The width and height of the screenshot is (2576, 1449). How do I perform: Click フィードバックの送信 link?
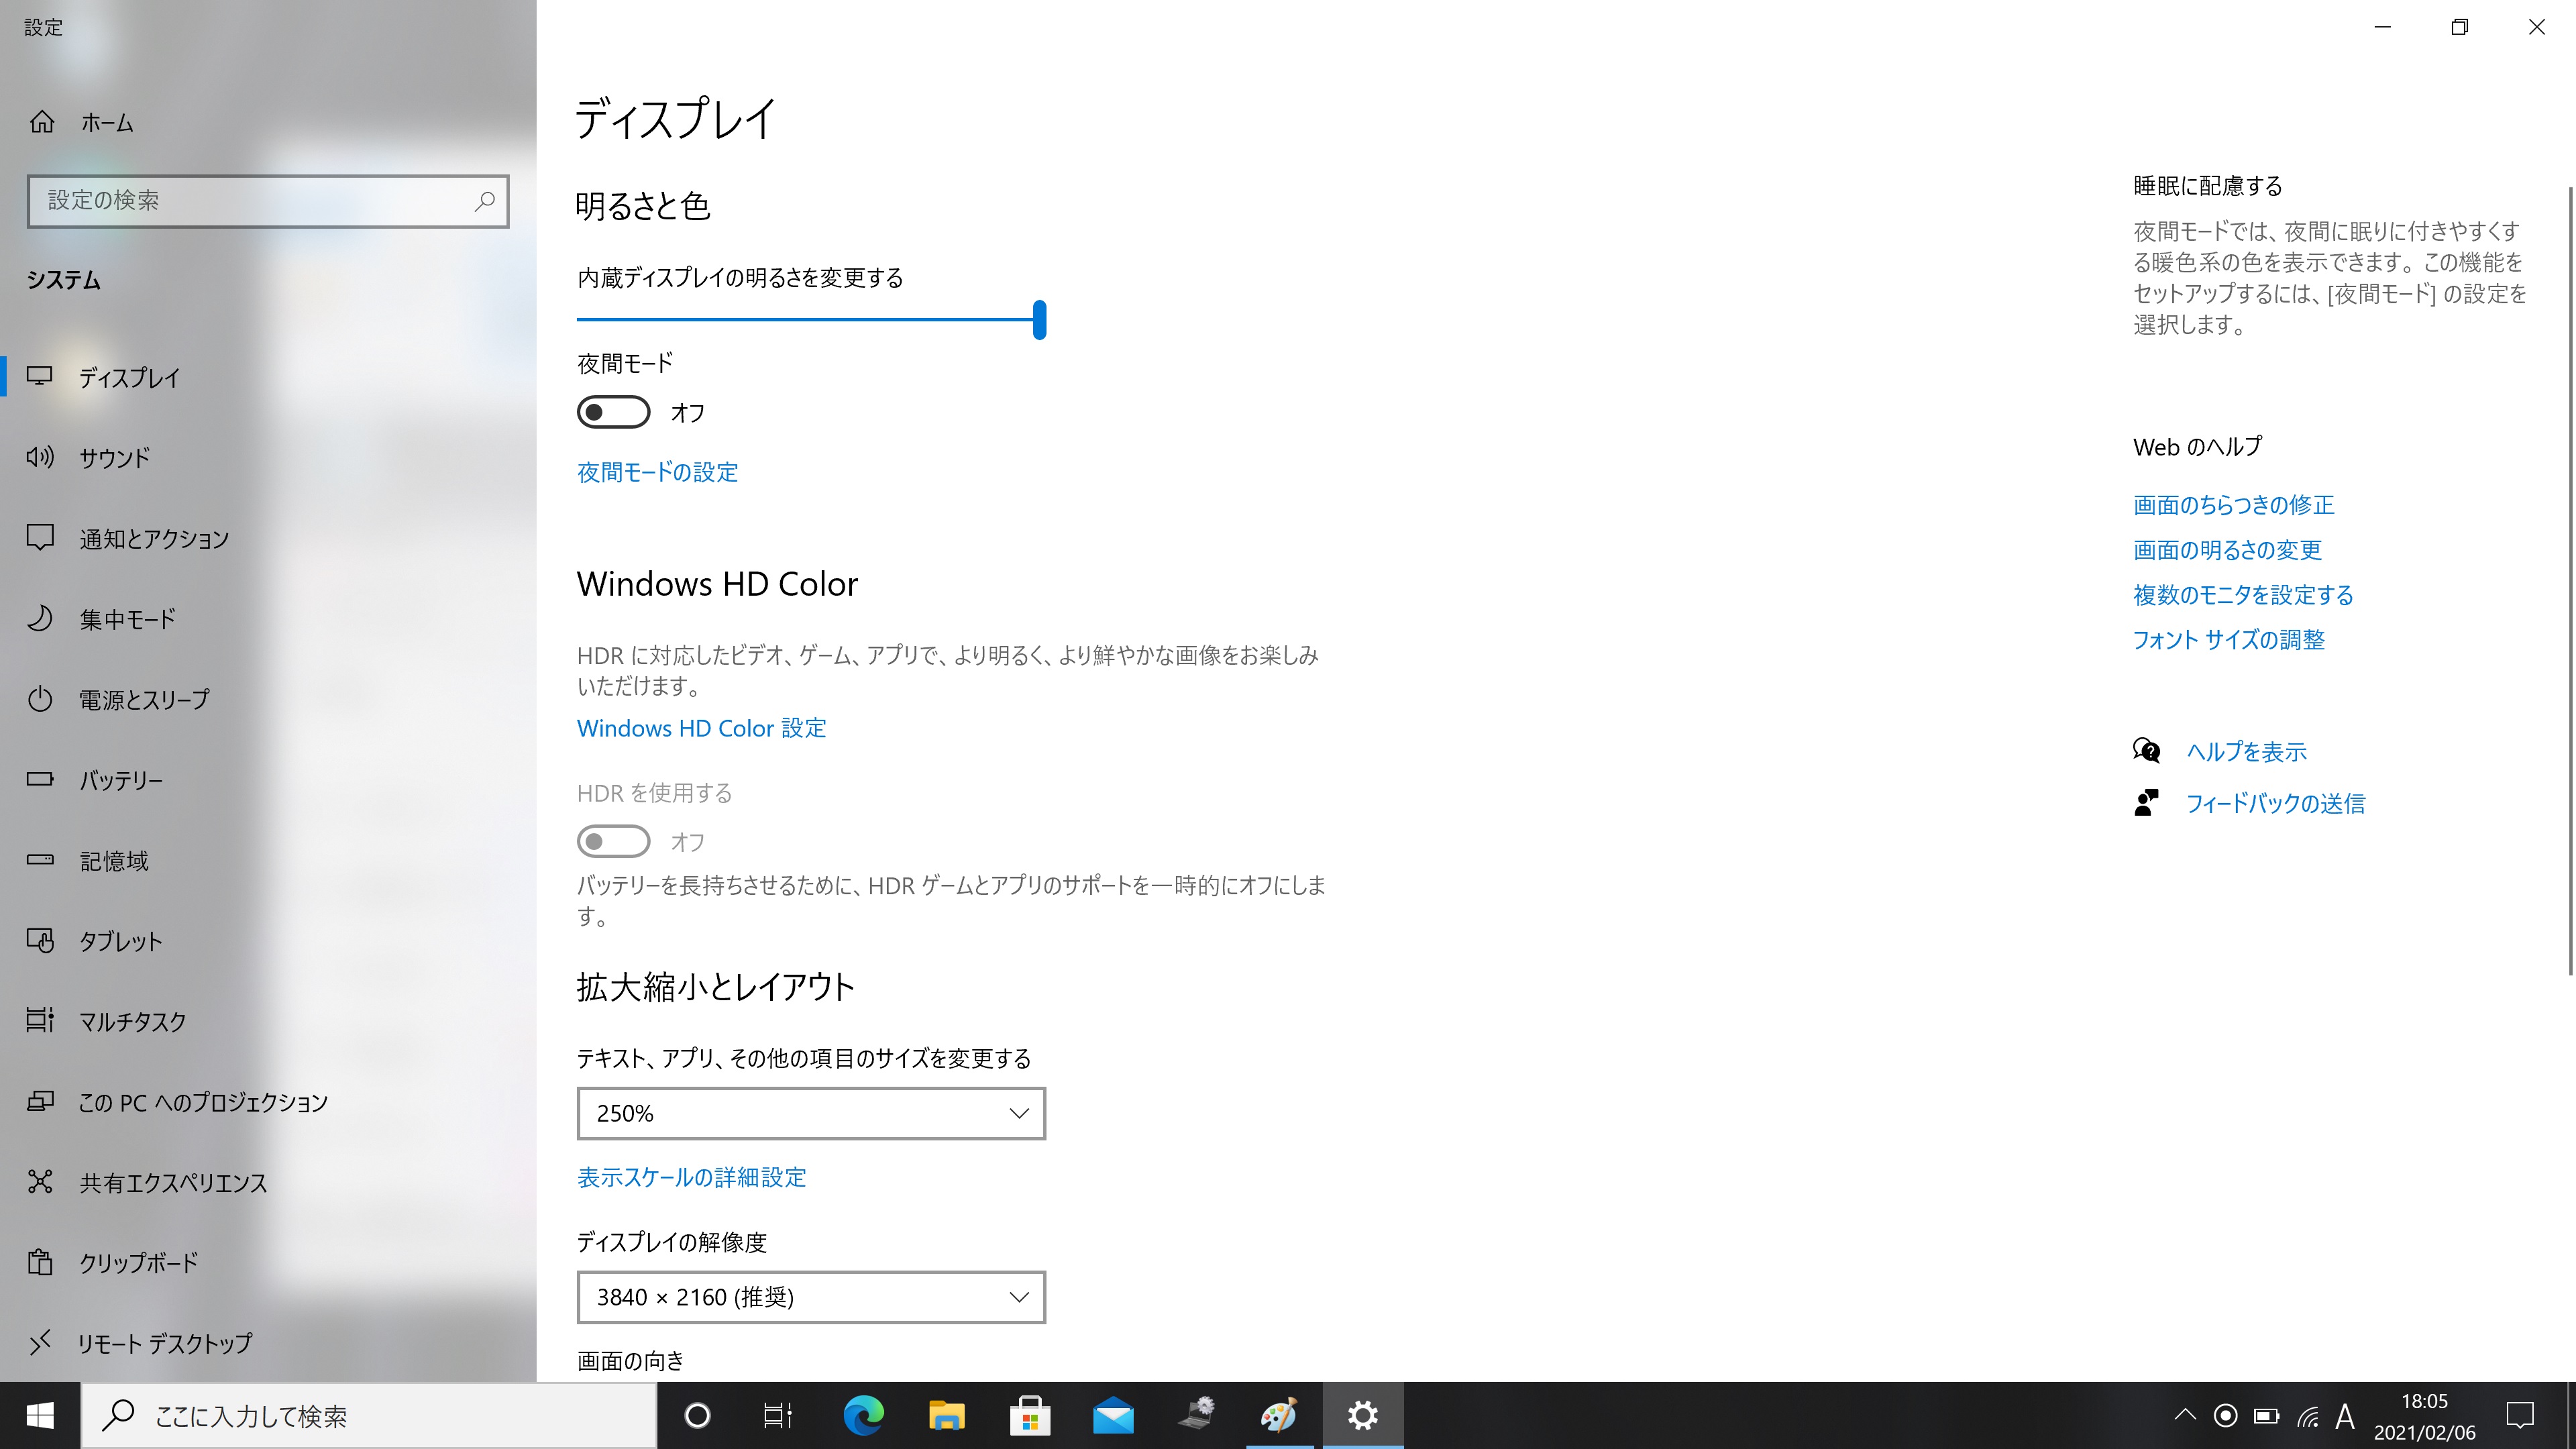pos(2275,803)
